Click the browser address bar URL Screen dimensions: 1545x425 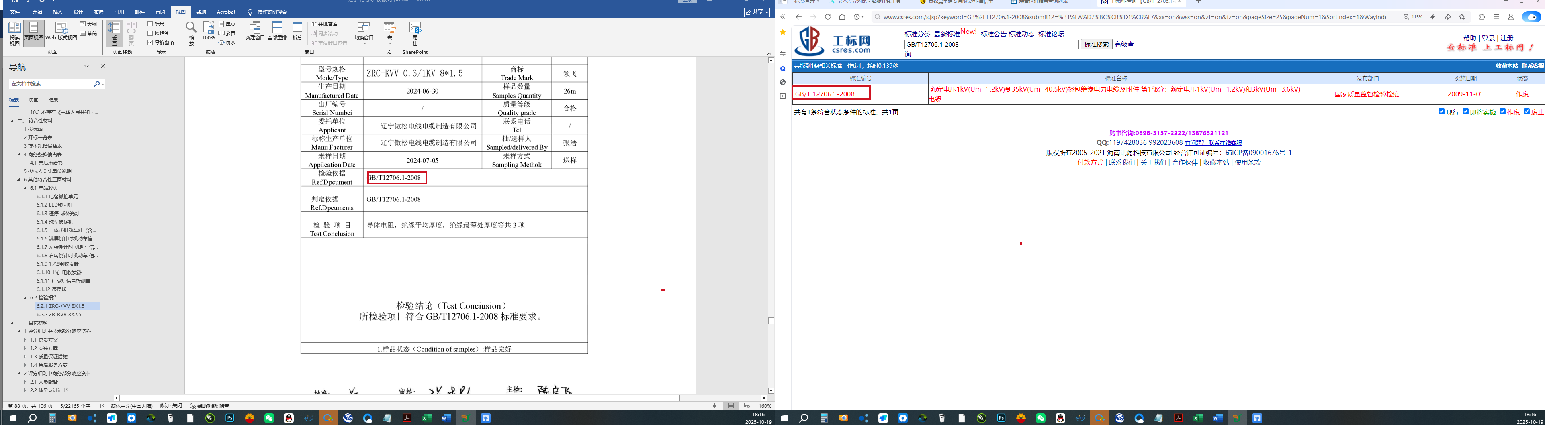tap(1134, 17)
